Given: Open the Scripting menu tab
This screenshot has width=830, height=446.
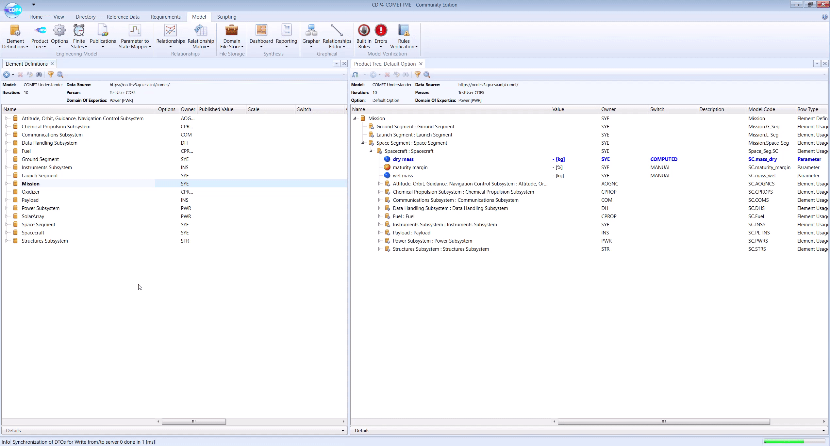Looking at the screenshot, I should pos(226,16).
